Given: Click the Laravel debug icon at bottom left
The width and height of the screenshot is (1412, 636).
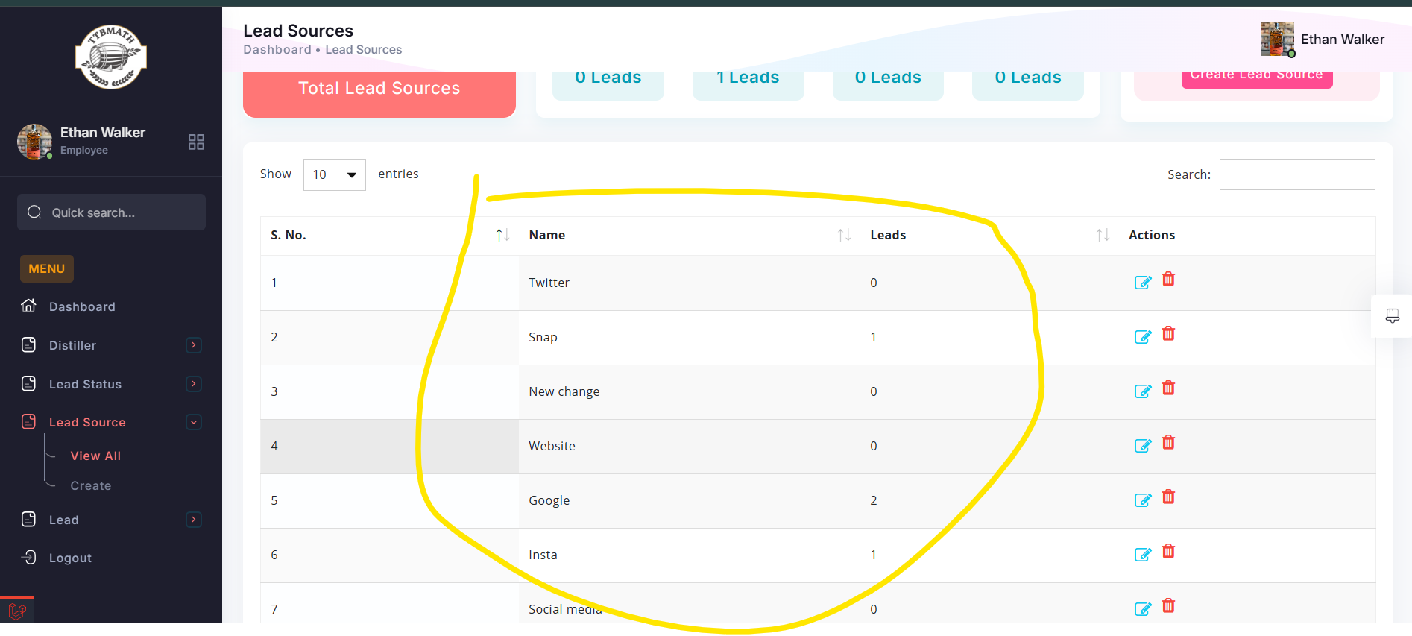Looking at the screenshot, I should pos(17,612).
